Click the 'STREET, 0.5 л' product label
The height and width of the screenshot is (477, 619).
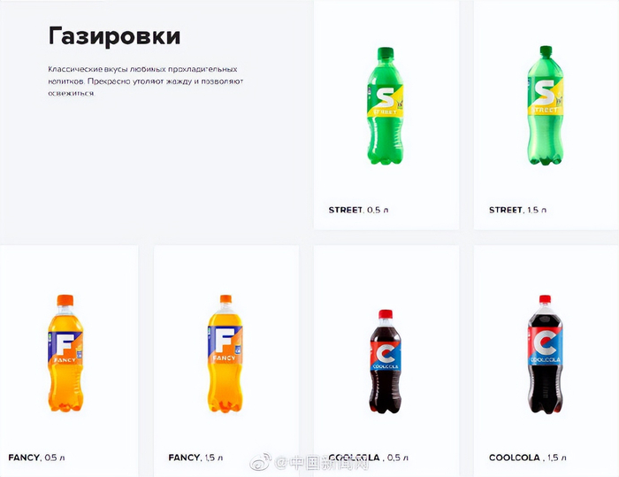[358, 210]
